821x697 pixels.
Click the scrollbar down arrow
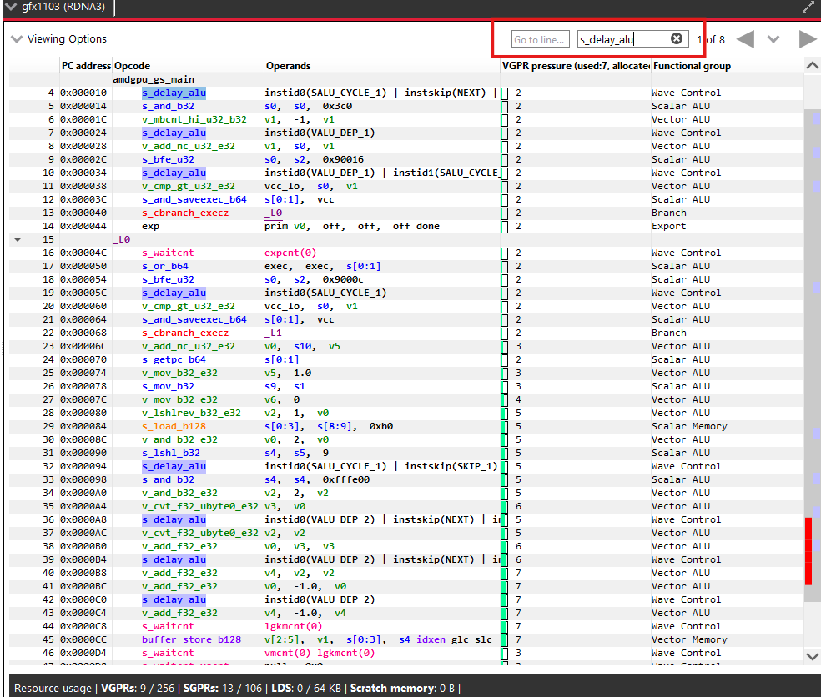(x=812, y=656)
